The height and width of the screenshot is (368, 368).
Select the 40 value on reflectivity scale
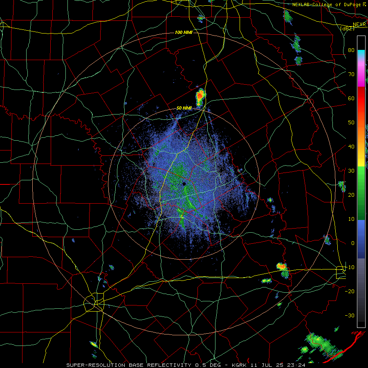pyautogui.click(x=351, y=146)
